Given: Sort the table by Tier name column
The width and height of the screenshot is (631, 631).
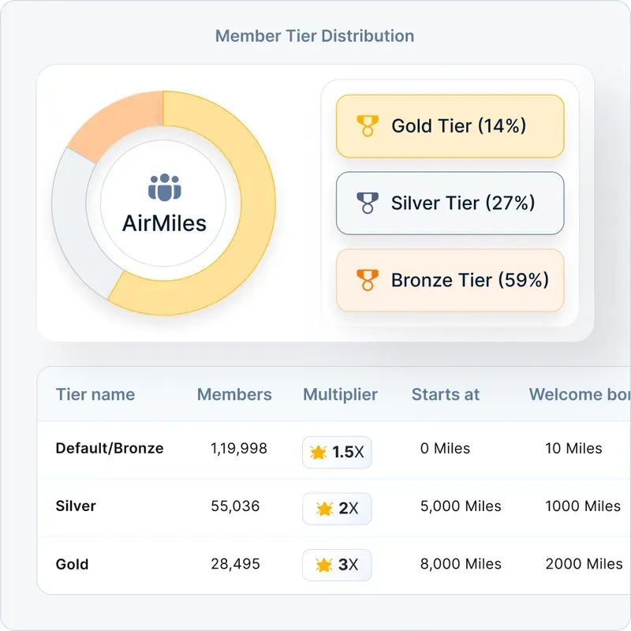Looking at the screenshot, I should 95,394.
